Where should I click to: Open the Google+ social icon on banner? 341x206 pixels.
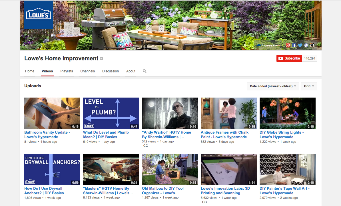(x=288, y=45)
